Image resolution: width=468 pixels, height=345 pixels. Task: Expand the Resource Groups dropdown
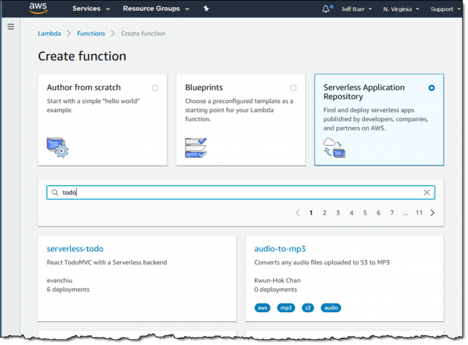coord(156,9)
